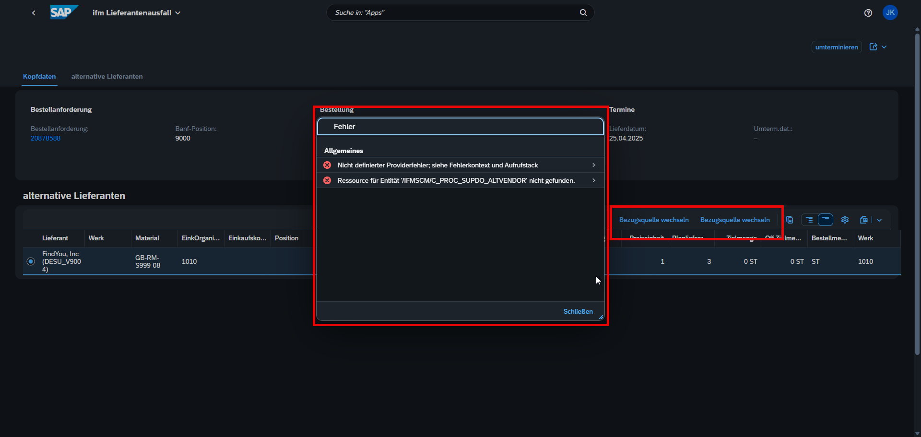Click the SAP logo
921x437 pixels.
pos(63,12)
